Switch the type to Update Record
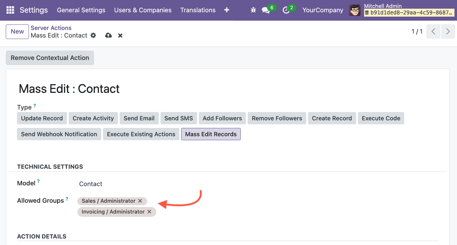 click(x=42, y=118)
